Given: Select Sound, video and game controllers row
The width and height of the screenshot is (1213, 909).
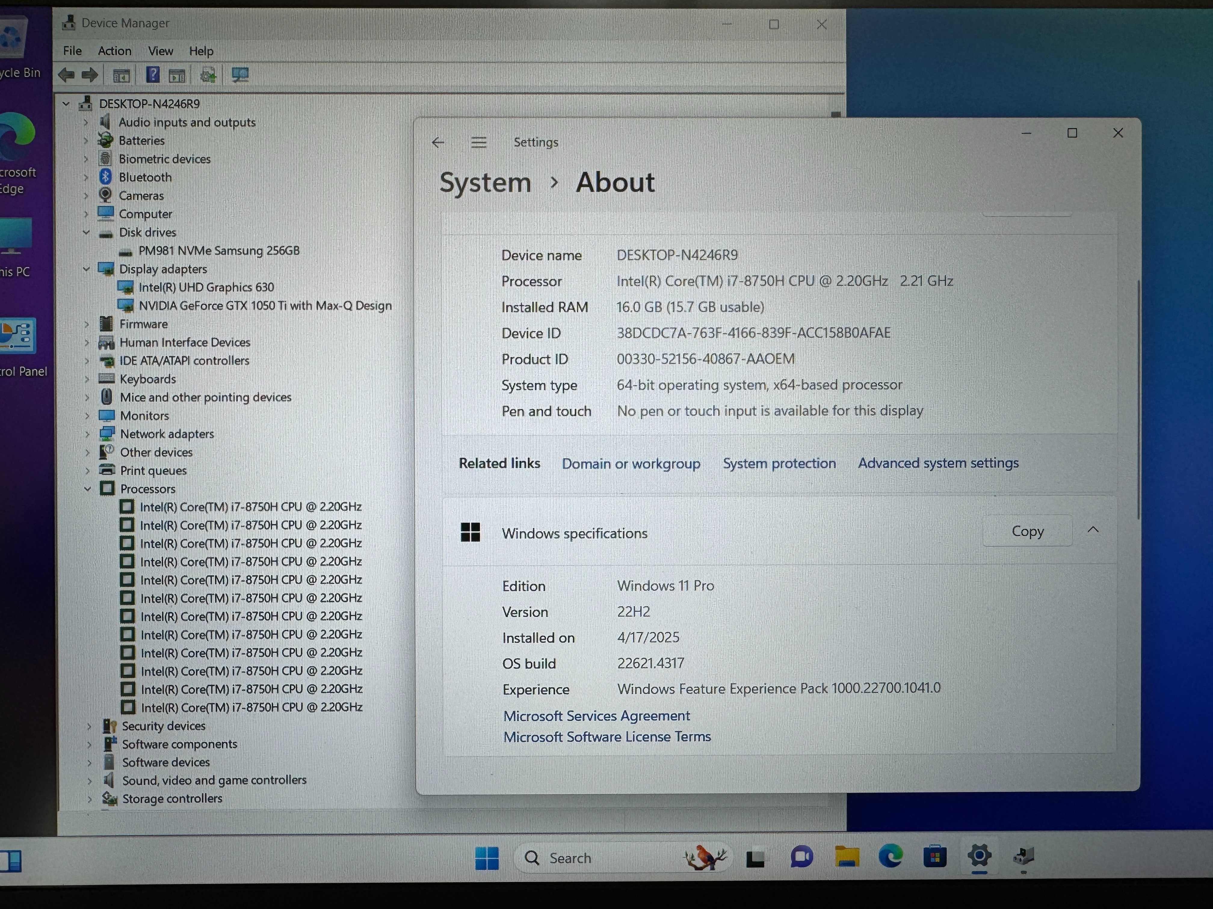Looking at the screenshot, I should pyautogui.click(x=214, y=780).
